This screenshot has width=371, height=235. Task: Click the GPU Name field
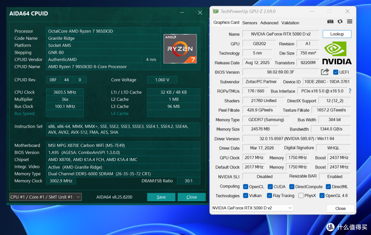[281, 34]
